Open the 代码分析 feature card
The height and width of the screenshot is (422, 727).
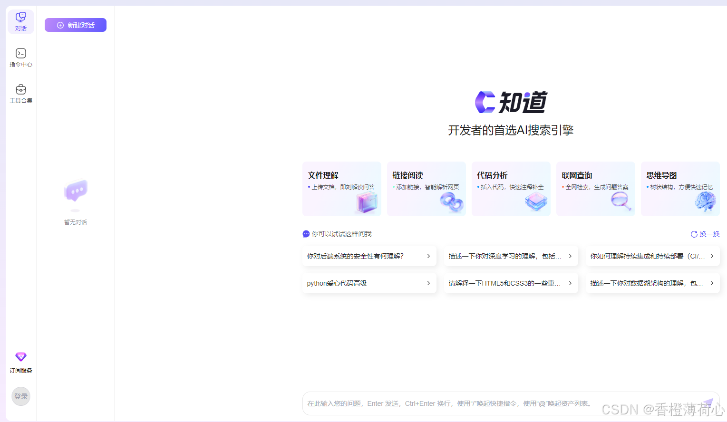click(x=511, y=189)
